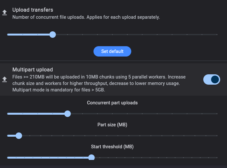Set Upload transfers slider to its minimum end
Viewport: 227px width, 168px height.
click(x=8, y=35)
